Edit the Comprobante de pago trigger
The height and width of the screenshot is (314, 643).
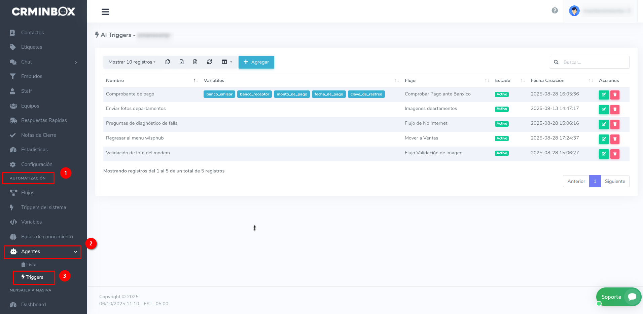(604, 95)
